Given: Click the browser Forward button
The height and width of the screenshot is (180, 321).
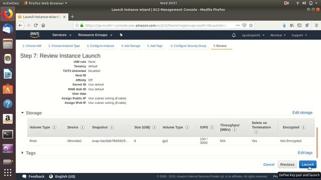Looking at the screenshot, I should [x=28, y=25].
